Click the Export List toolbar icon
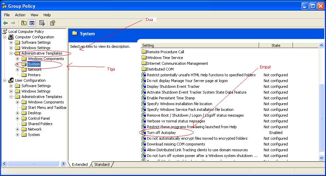This screenshot has width=326, height=176. 42,23
